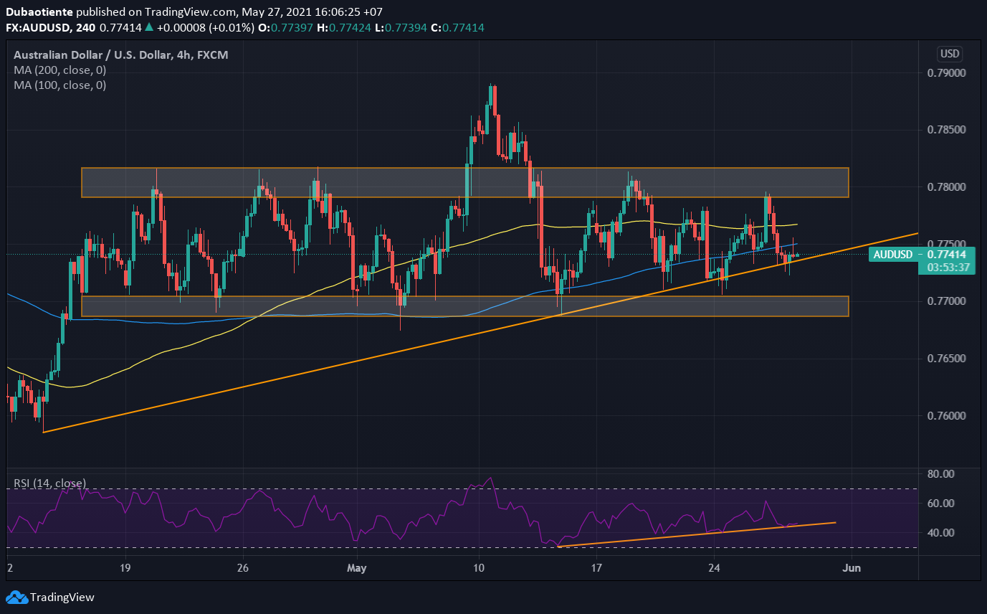The width and height of the screenshot is (987, 614).
Task: Click the 17 date label on time axis
Action: (x=596, y=568)
